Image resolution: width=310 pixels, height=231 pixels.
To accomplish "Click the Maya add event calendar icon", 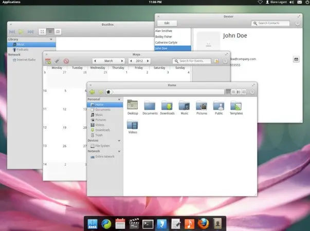I will [48, 61].
